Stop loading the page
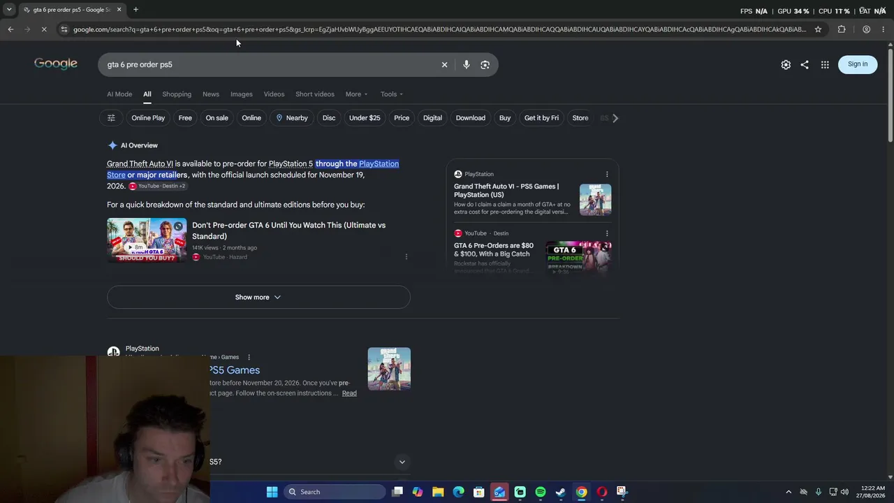The image size is (894, 503). pos(45,29)
